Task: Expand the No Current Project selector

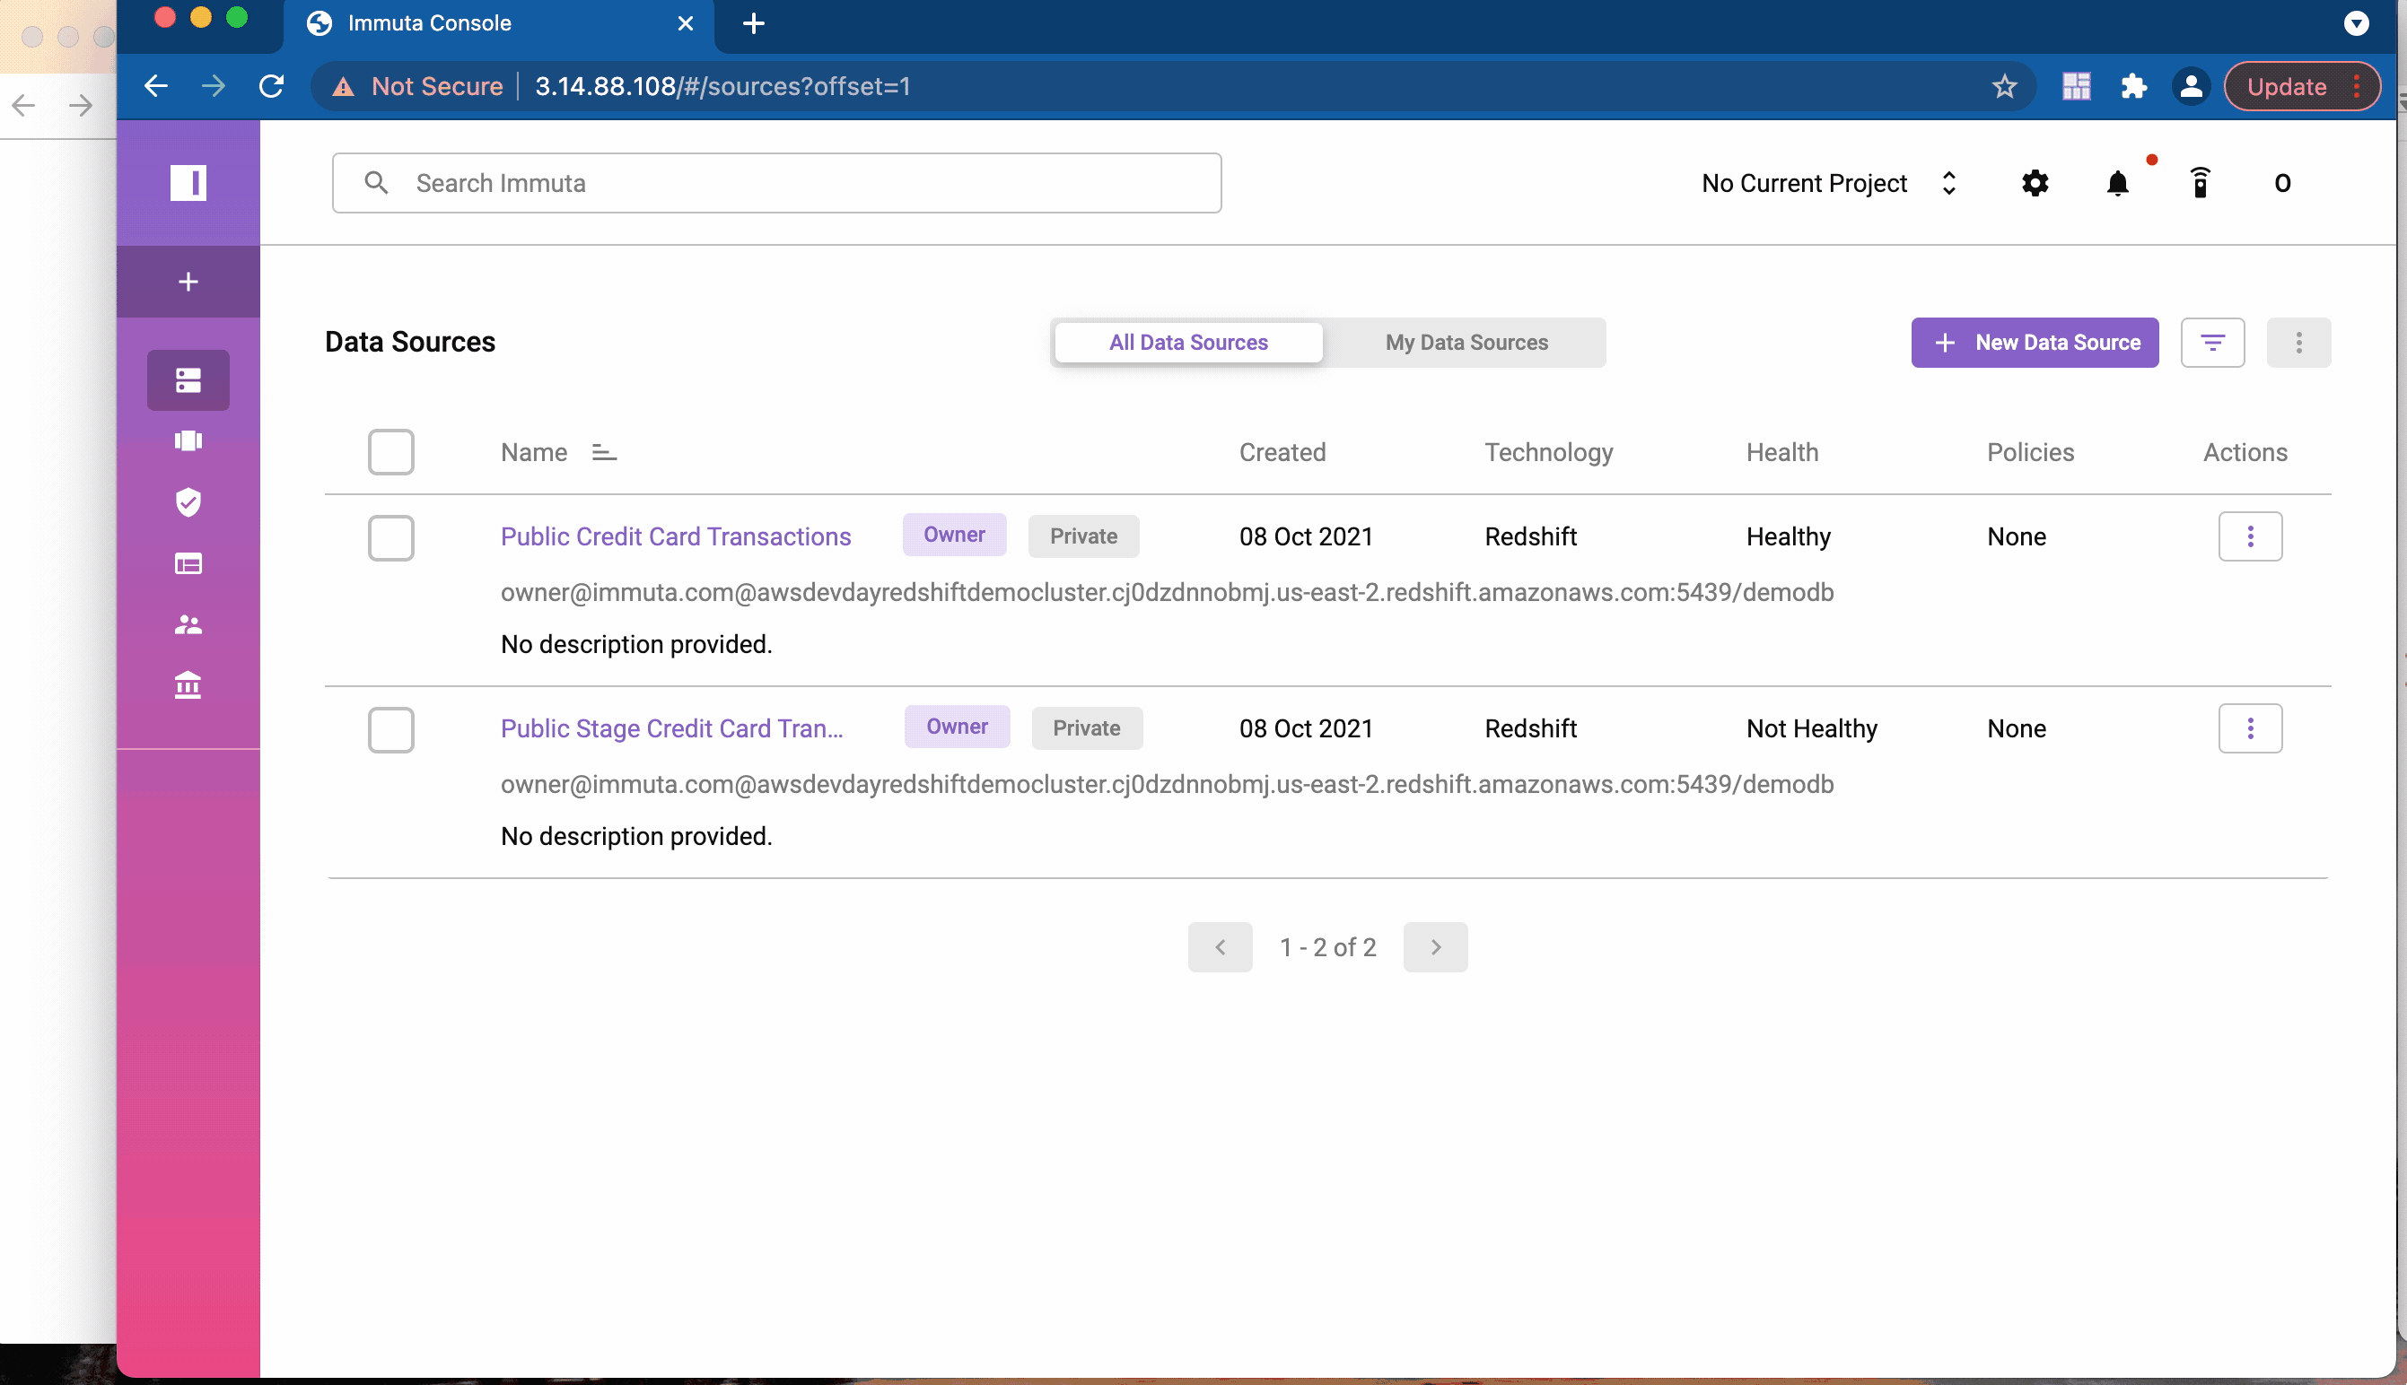Action: (x=1828, y=184)
